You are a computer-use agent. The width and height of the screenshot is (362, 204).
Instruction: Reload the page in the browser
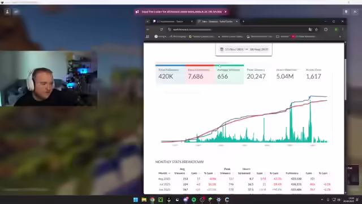(161, 29)
